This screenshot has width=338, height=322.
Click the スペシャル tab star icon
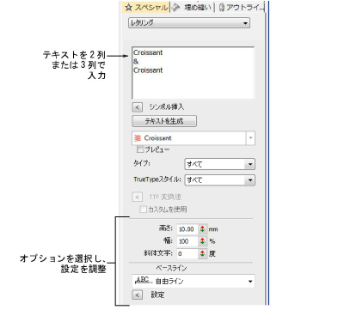[x=129, y=8]
